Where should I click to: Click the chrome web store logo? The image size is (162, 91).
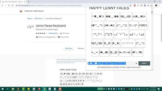(21, 11)
